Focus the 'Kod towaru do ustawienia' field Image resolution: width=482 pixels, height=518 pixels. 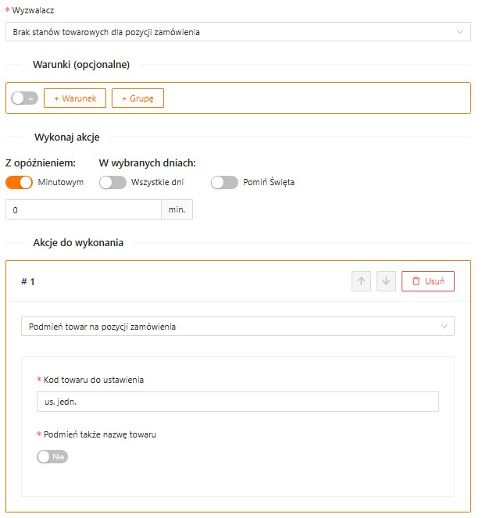(x=237, y=402)
